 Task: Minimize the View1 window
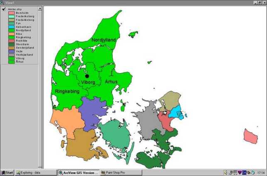256,3
